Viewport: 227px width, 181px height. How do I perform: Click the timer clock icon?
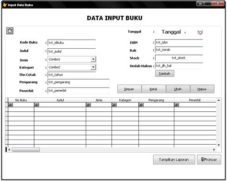10,31
